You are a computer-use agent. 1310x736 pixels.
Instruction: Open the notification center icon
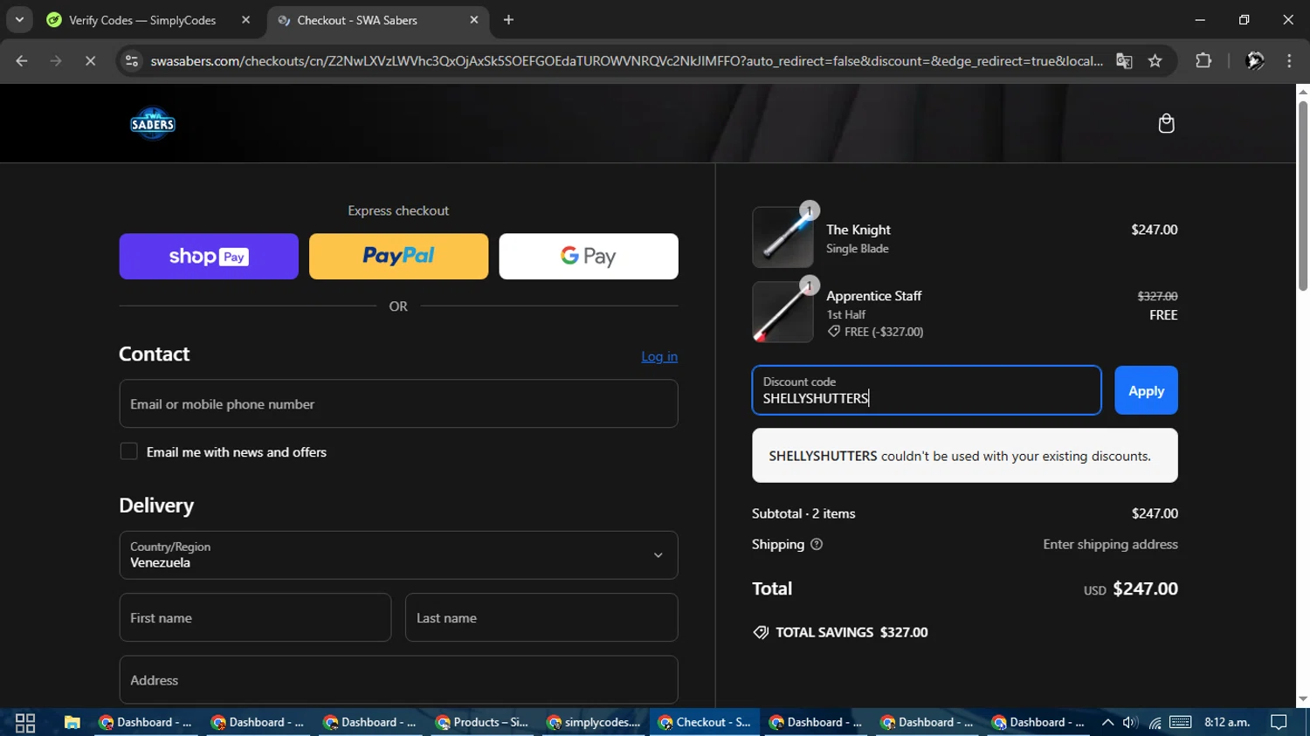(1279, 722)
